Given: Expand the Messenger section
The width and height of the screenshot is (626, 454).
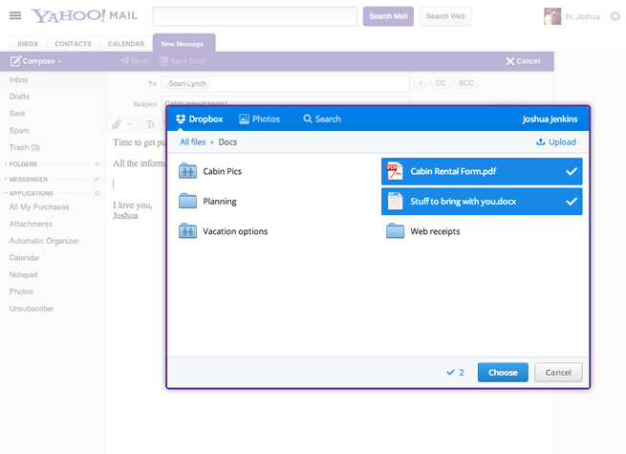Looking at the screenshot, I should click(5, 179).
